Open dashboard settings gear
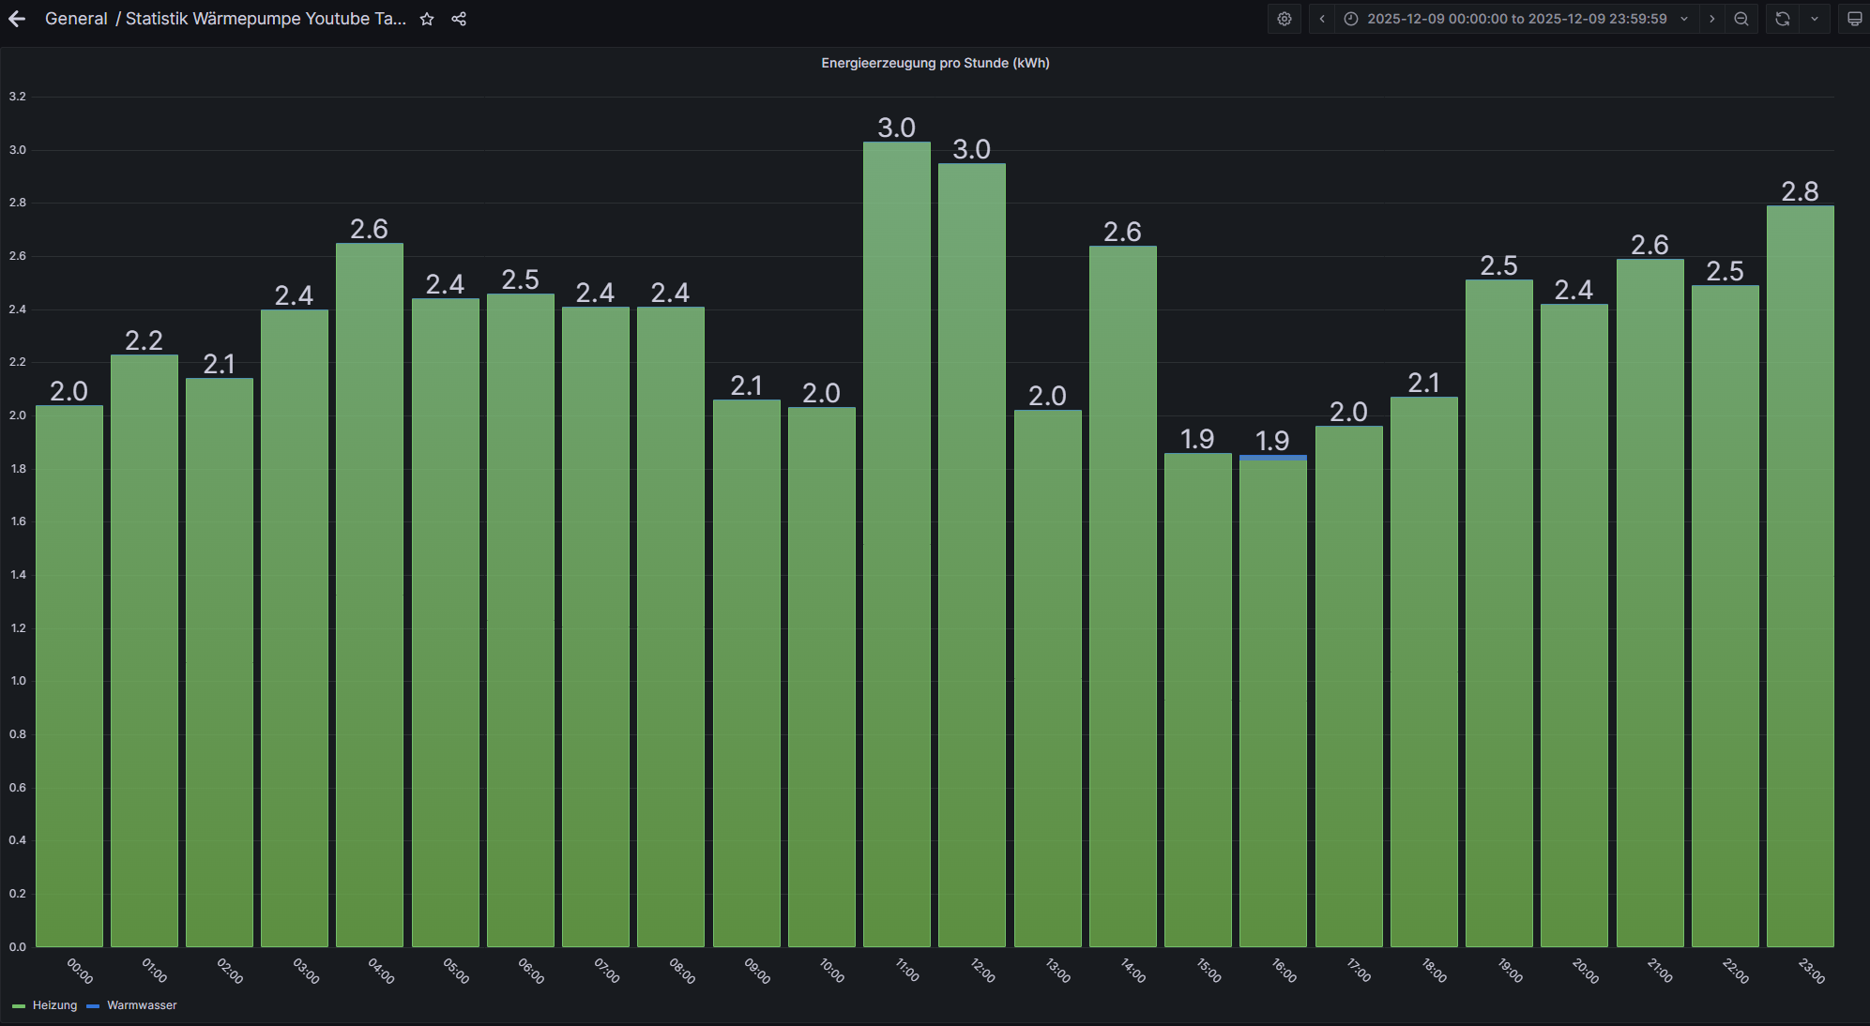Viewport: 1870px width, 1026px height. click(1285, 19)
